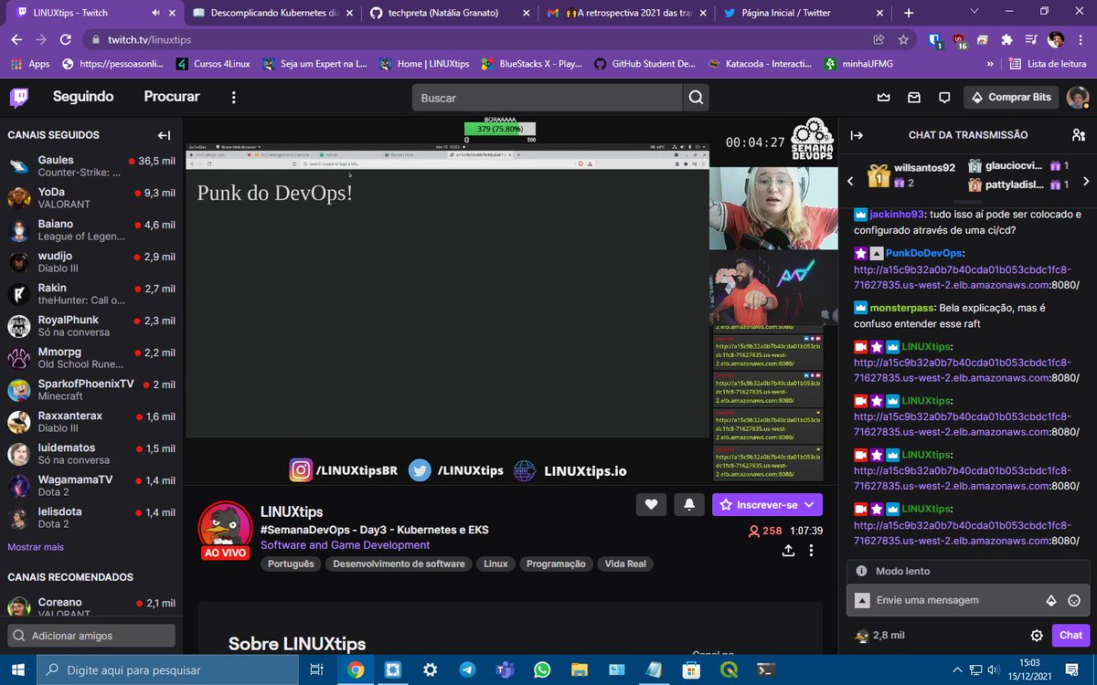Open the Procurar tab

(x=171, y=97)
